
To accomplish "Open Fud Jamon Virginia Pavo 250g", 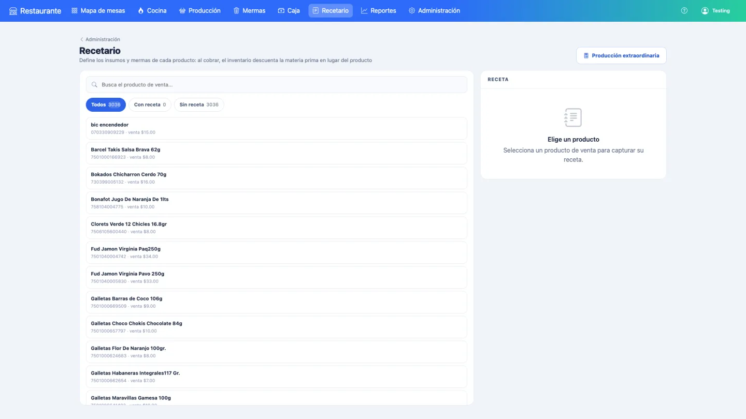I will pos(277,277).
